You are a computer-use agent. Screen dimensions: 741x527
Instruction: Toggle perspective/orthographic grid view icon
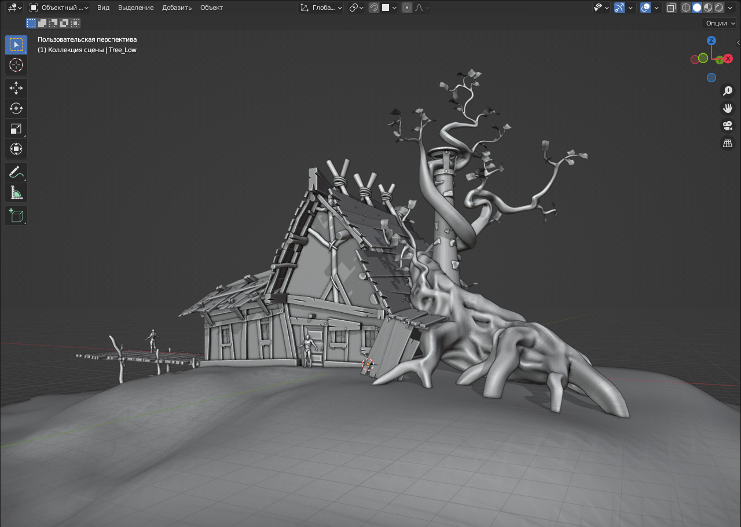[x=728, y=143]
